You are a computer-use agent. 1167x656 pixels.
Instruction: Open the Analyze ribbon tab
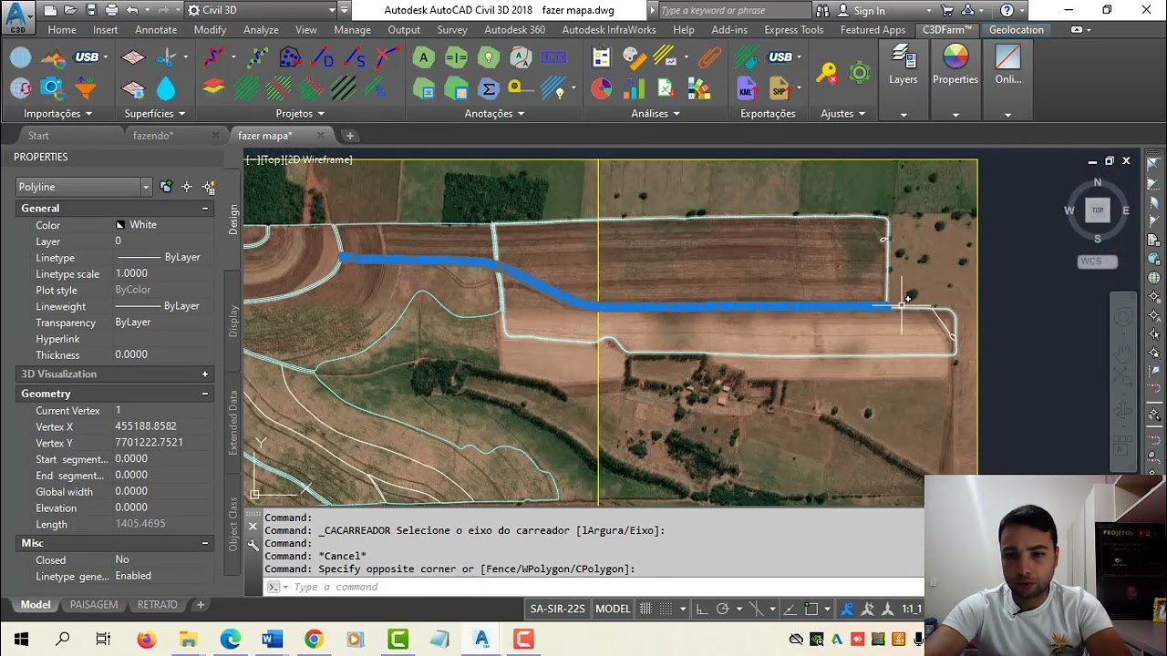pyautogui.click(x=261, y=29)
